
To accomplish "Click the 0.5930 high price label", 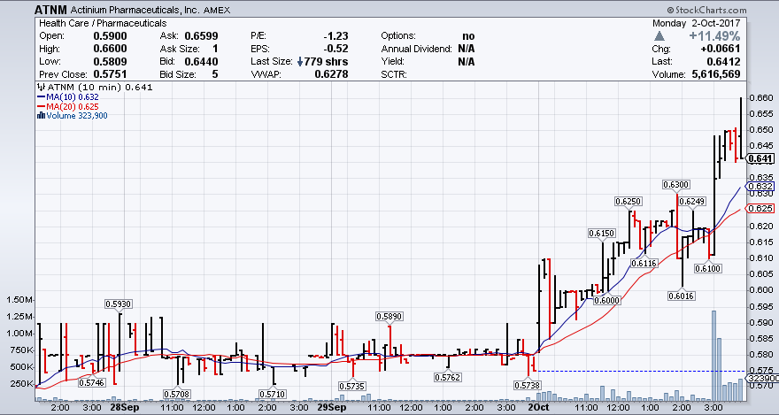I will [x=118, y=304].
